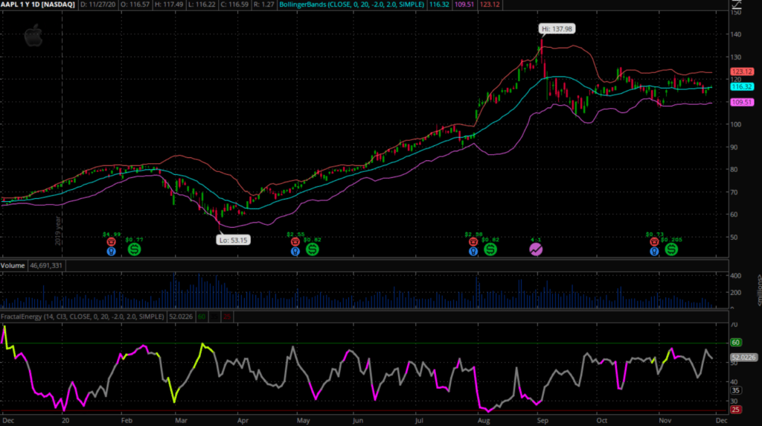Click the red 123.12 upper band price tag
The width and height of the screenshot is (762, 426).
click(x=742, y=71)
